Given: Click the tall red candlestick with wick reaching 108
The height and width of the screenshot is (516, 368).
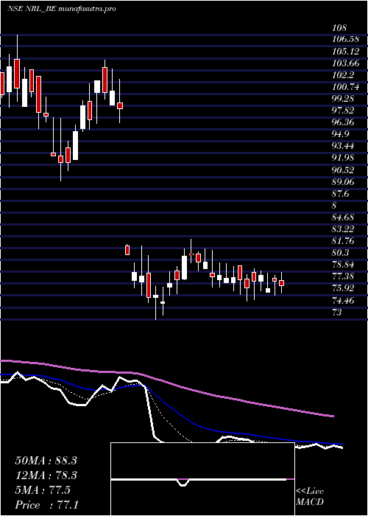Looking at the screenshot, I should point(17,74).
